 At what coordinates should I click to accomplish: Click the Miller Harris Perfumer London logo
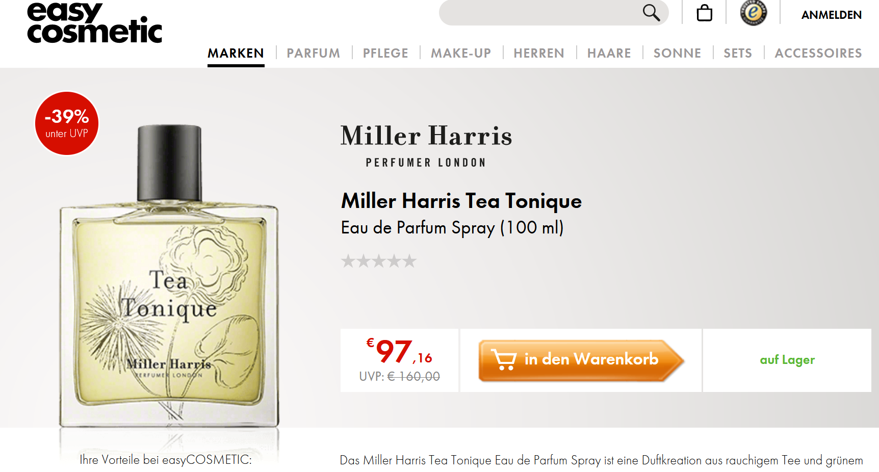click(426, 146)
